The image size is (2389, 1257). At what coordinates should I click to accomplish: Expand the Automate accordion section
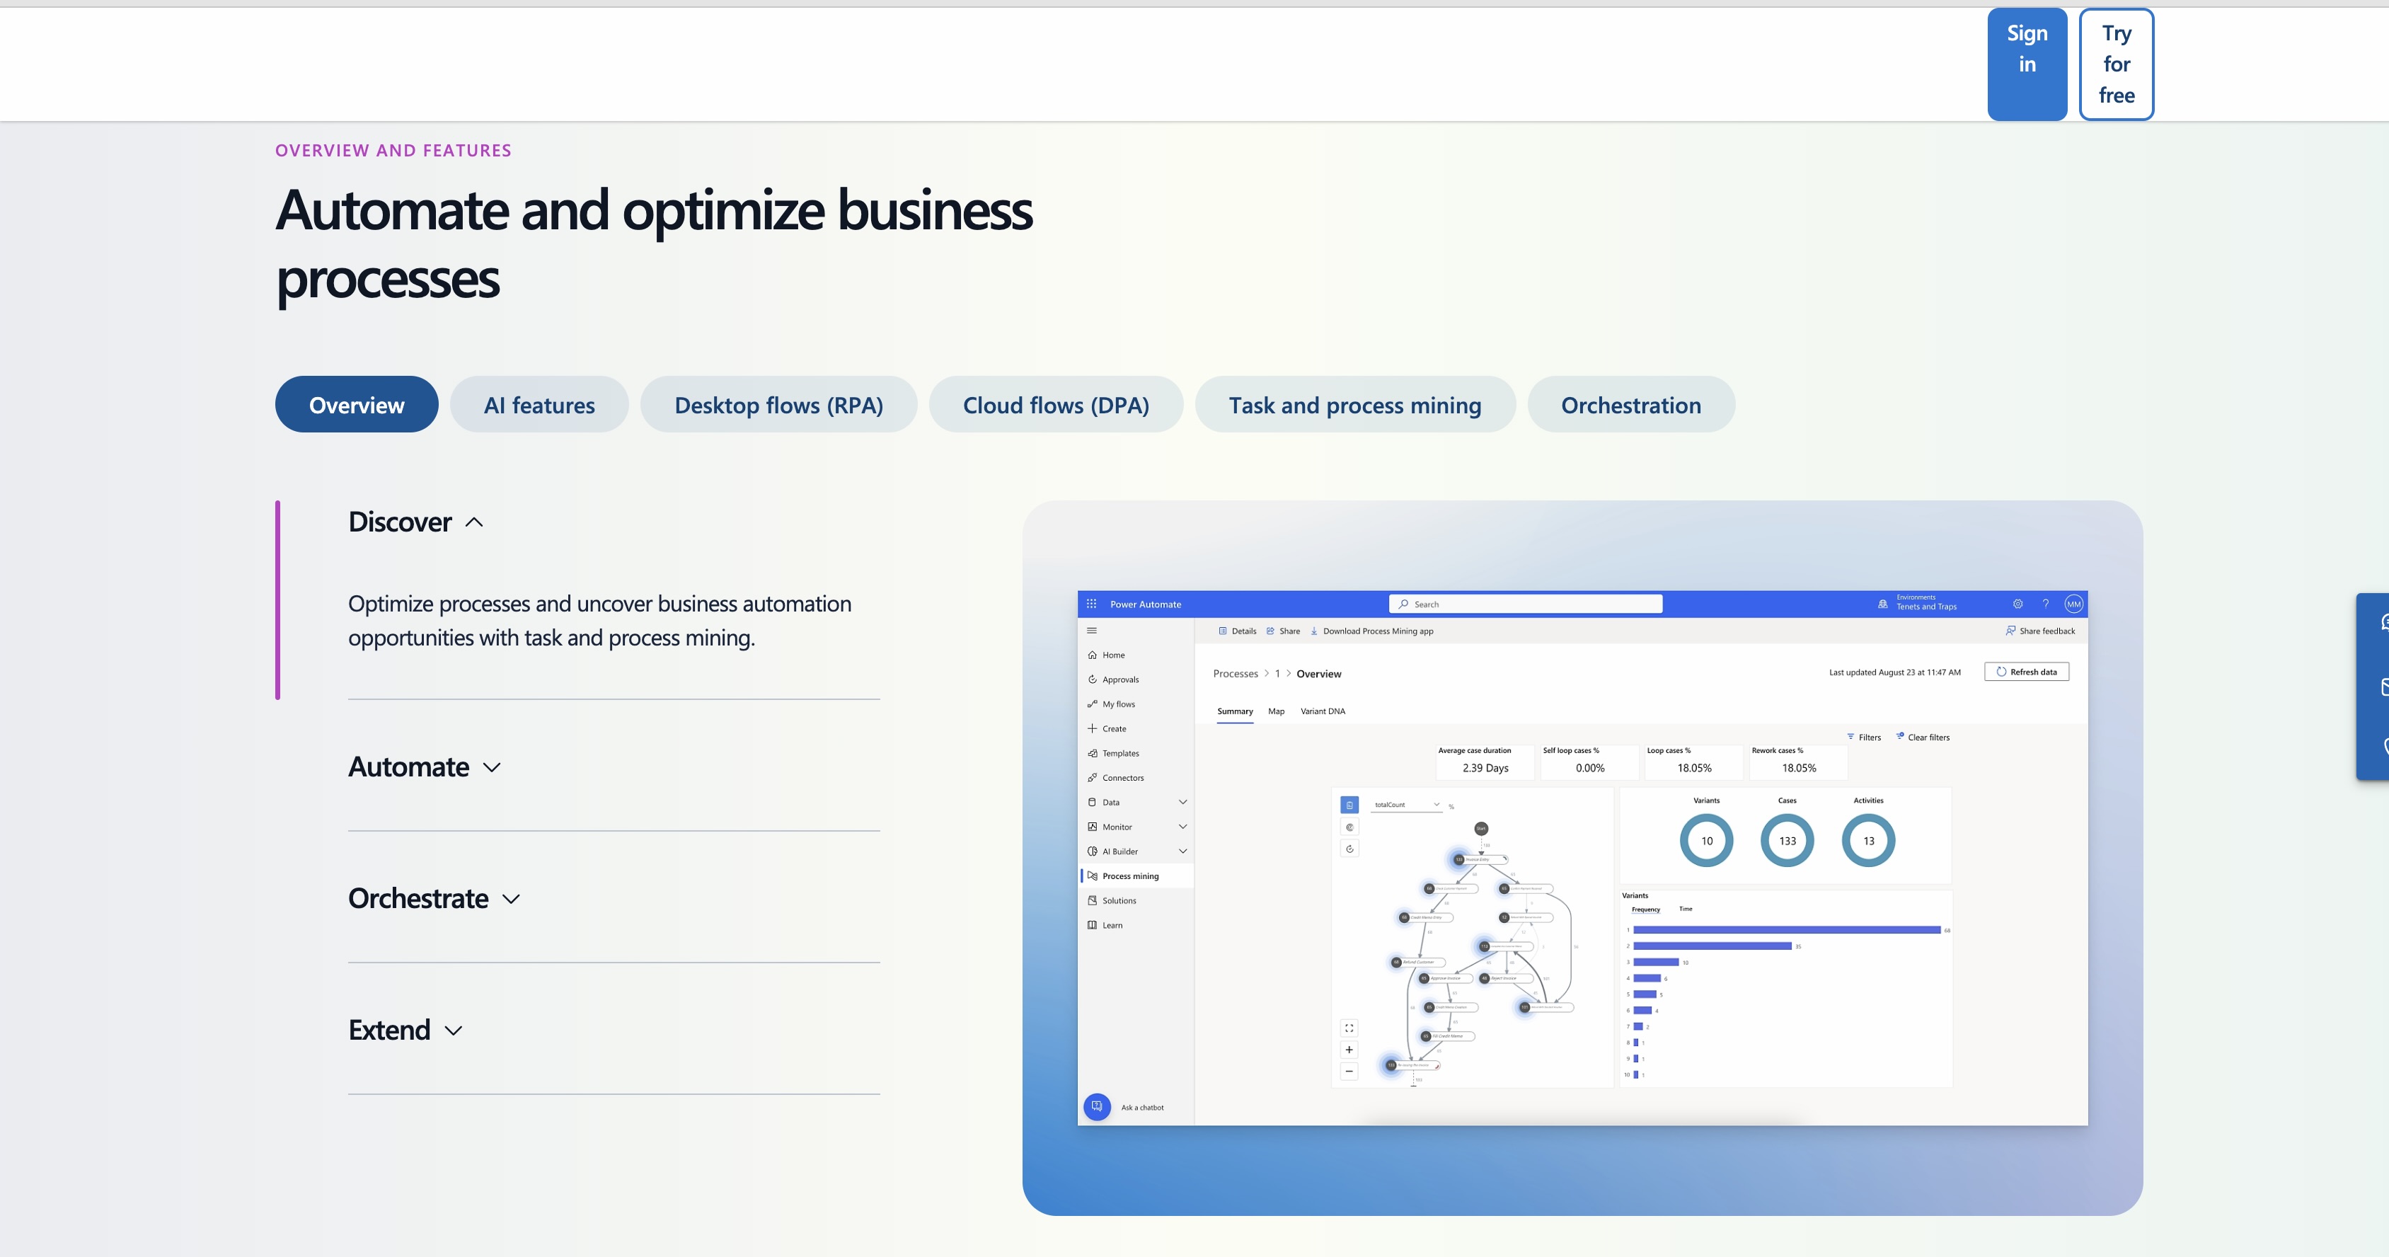pyautogui.click(x=425, y=767)
